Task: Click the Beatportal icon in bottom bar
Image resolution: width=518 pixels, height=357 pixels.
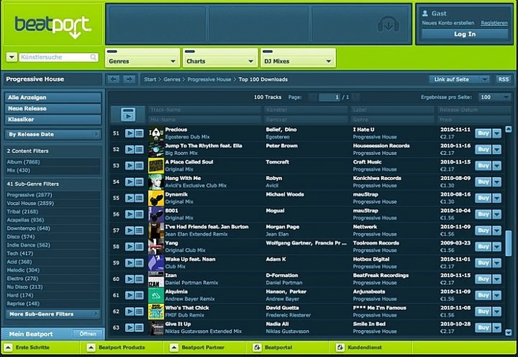Action: [x=257, y=348]
